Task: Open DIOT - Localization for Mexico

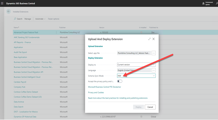Action: click(26, 112)
